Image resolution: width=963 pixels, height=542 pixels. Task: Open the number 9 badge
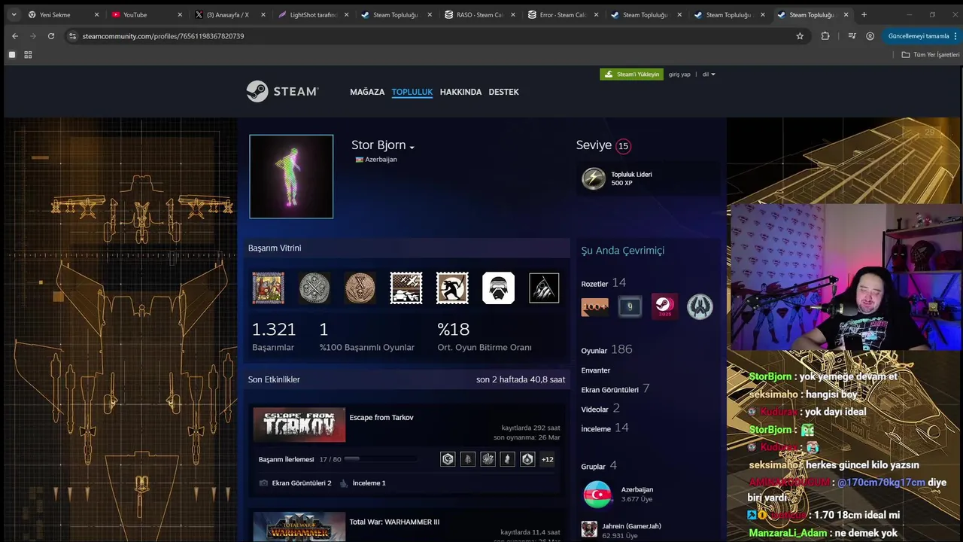[630, 306]
